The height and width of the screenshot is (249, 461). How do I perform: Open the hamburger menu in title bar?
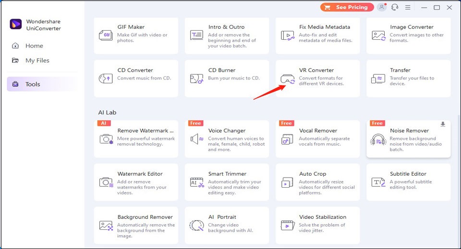click(x=408, y=7)
